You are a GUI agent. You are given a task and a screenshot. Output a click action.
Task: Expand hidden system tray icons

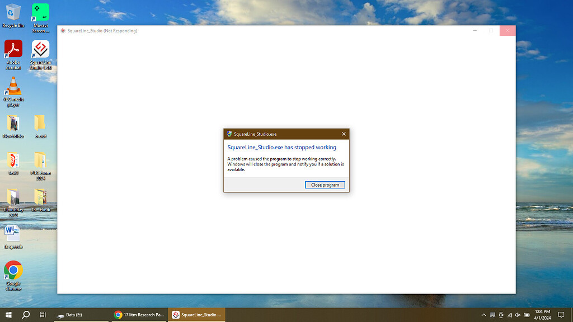[x=483, y=315]
